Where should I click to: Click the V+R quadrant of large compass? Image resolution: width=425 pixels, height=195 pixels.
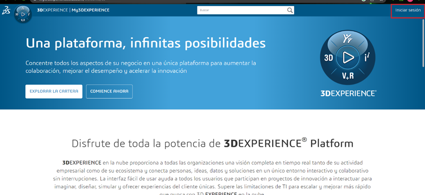348,76
